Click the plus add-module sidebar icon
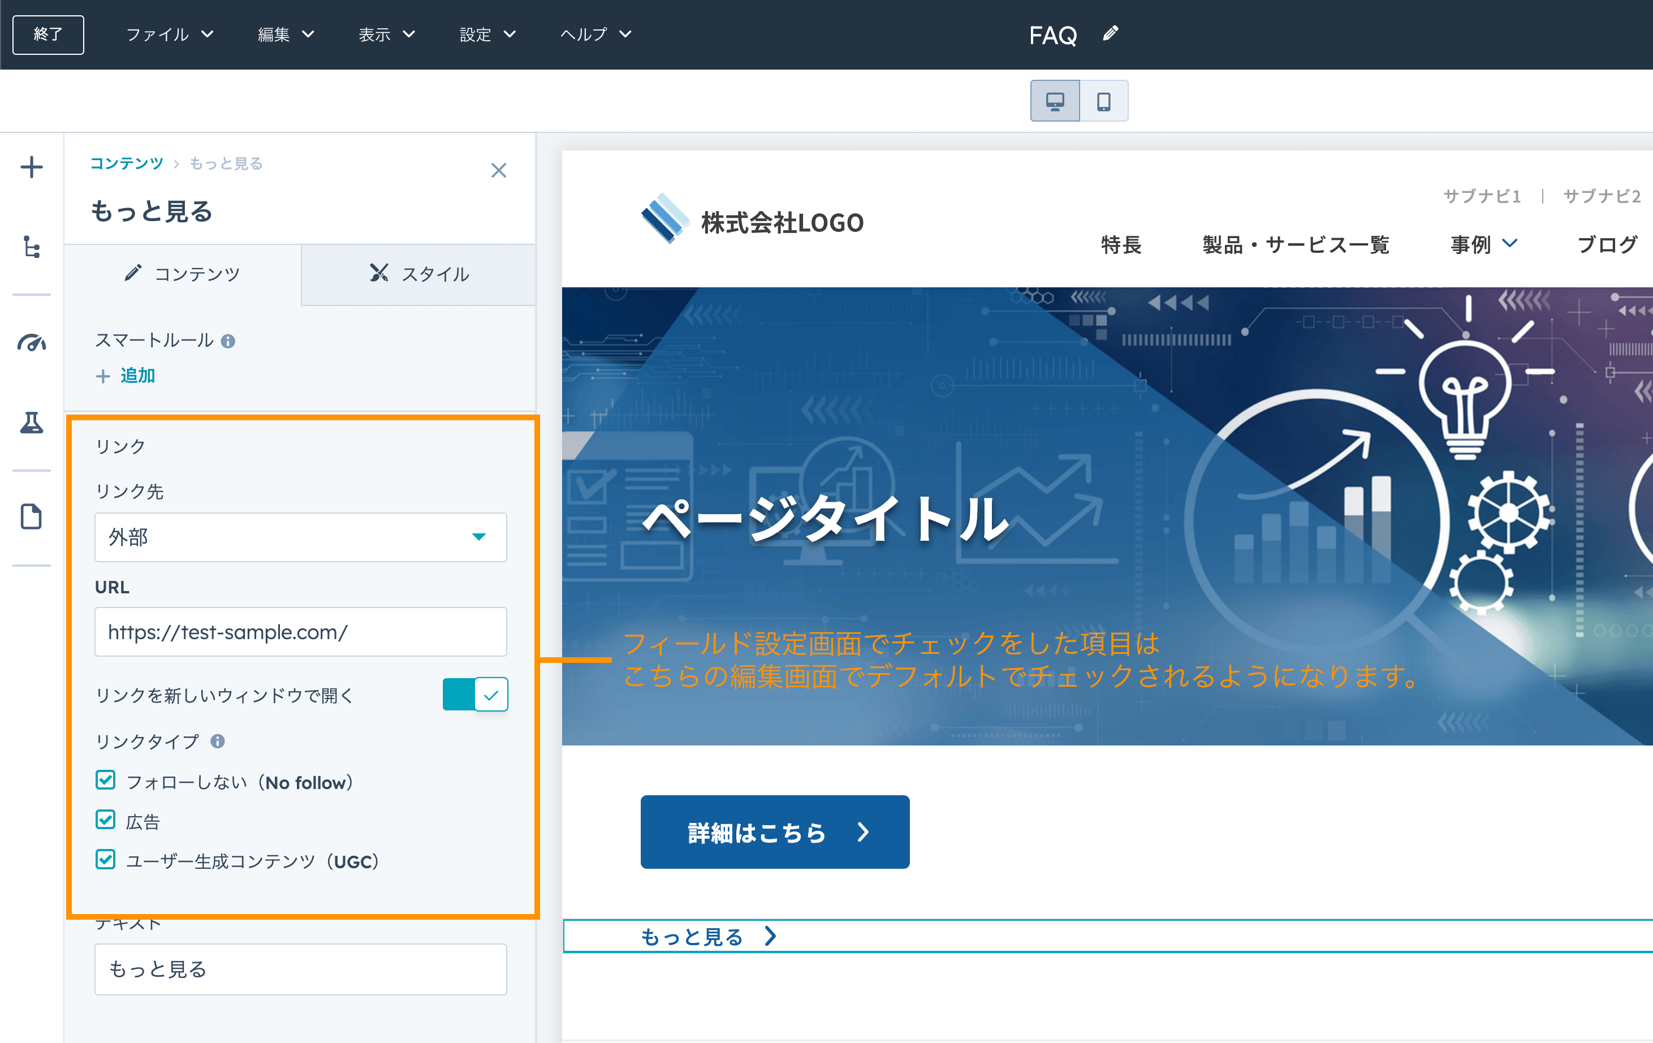The image size is (1653, 1043). (32, 167)
